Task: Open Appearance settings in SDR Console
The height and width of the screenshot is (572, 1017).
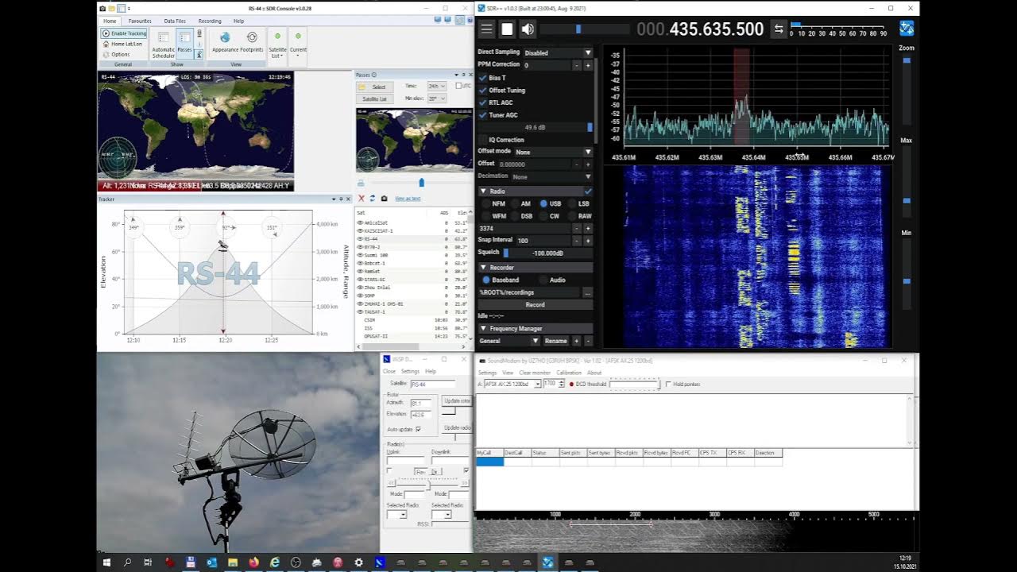Action: coord(225,42)
